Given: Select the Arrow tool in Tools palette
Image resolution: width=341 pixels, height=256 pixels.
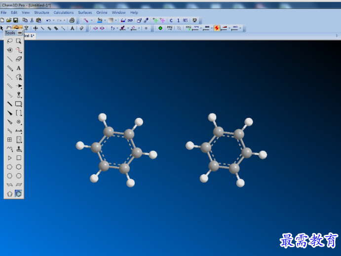Looking at the screenshot, I should tap(19, 86).
